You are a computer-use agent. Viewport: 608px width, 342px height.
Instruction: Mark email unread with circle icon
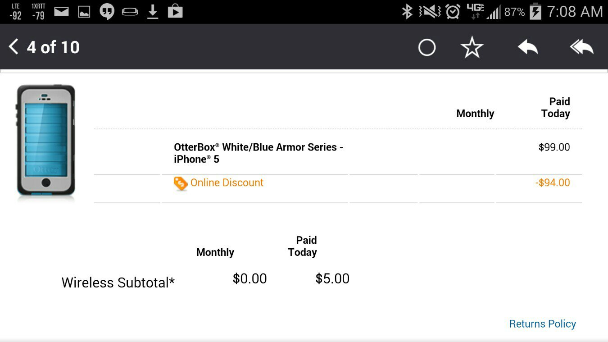pyautogui.click(x=427, y=47)
